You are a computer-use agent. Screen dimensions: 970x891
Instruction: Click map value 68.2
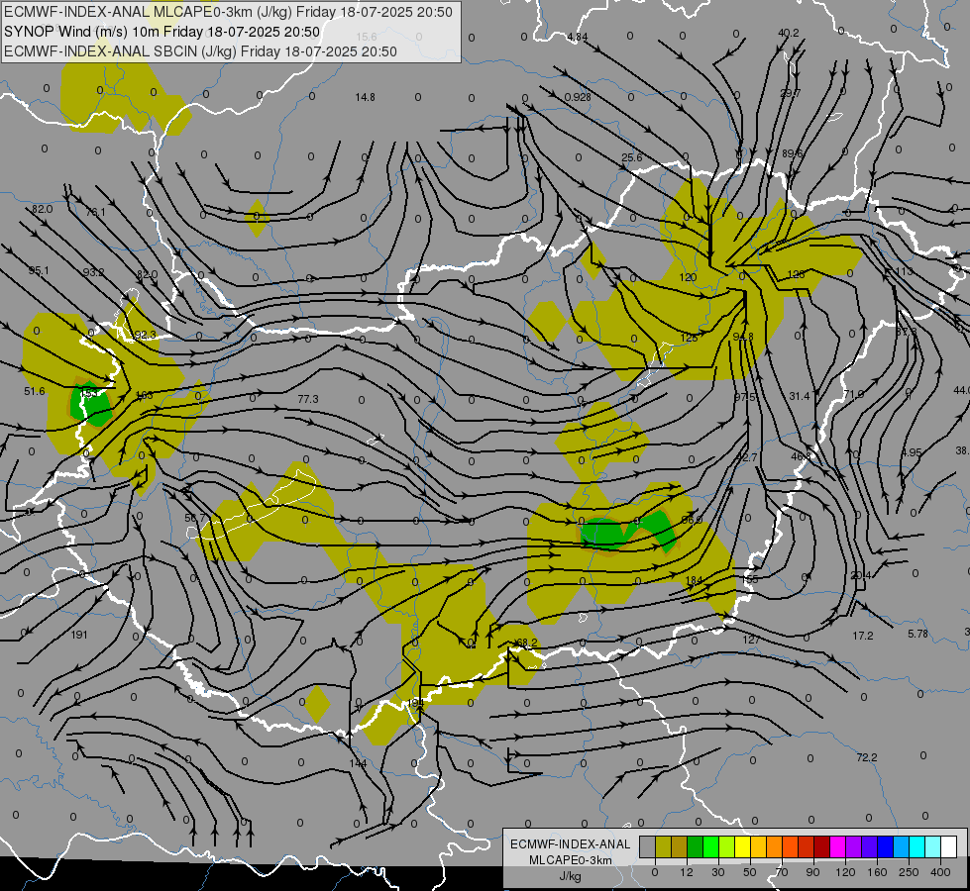526,643
